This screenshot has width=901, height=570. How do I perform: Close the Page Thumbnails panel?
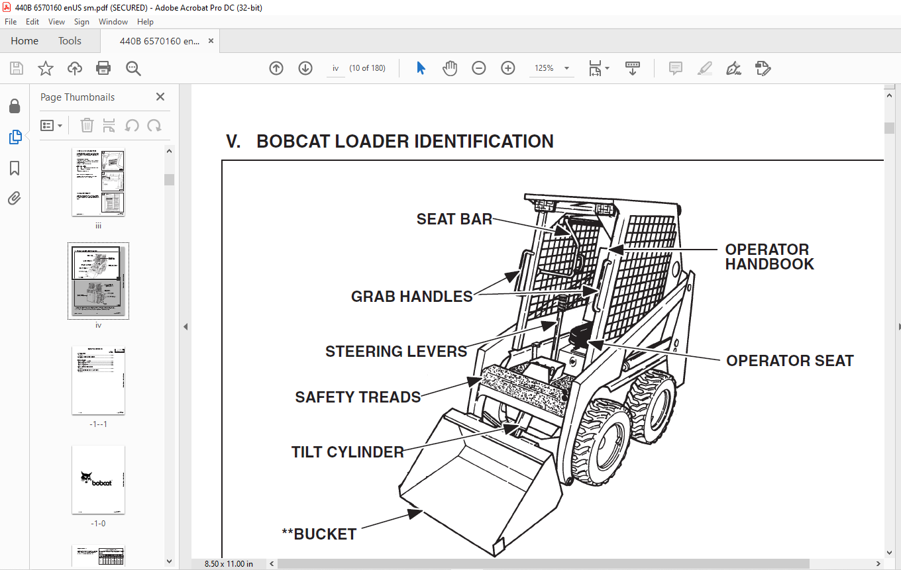point(160,97)
